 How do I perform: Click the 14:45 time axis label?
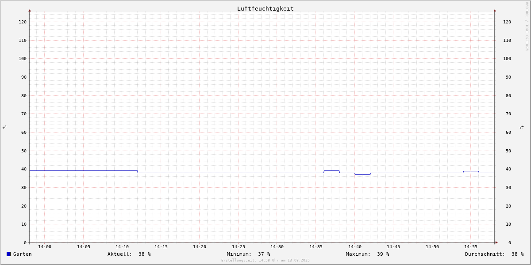393,247
